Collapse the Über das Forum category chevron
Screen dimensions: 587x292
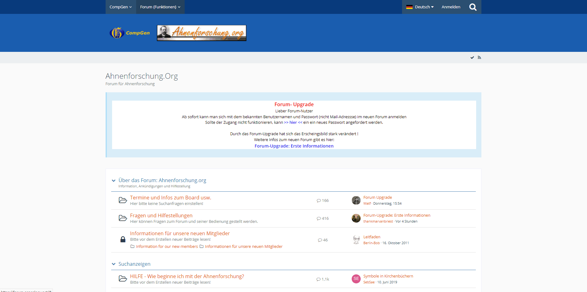tap(114, 181)
